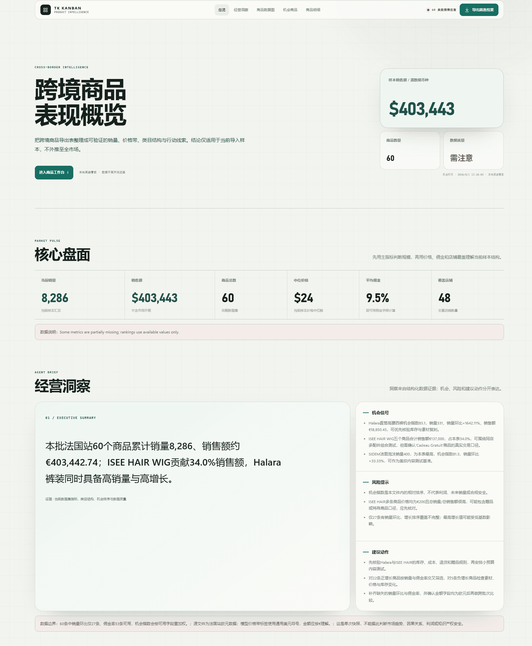Click the 补齐缺失的销量环比 action bullet
532x646 pixels.
click(431, 597)
